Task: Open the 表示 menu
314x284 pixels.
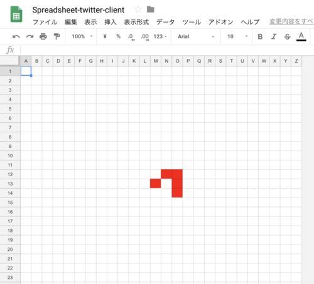Action: (x=90, y=22)
